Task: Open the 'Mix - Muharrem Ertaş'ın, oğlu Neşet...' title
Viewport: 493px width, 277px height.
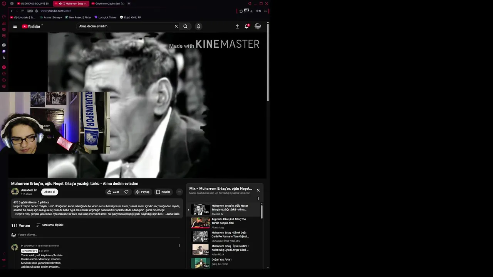Action: pos(221,189)
